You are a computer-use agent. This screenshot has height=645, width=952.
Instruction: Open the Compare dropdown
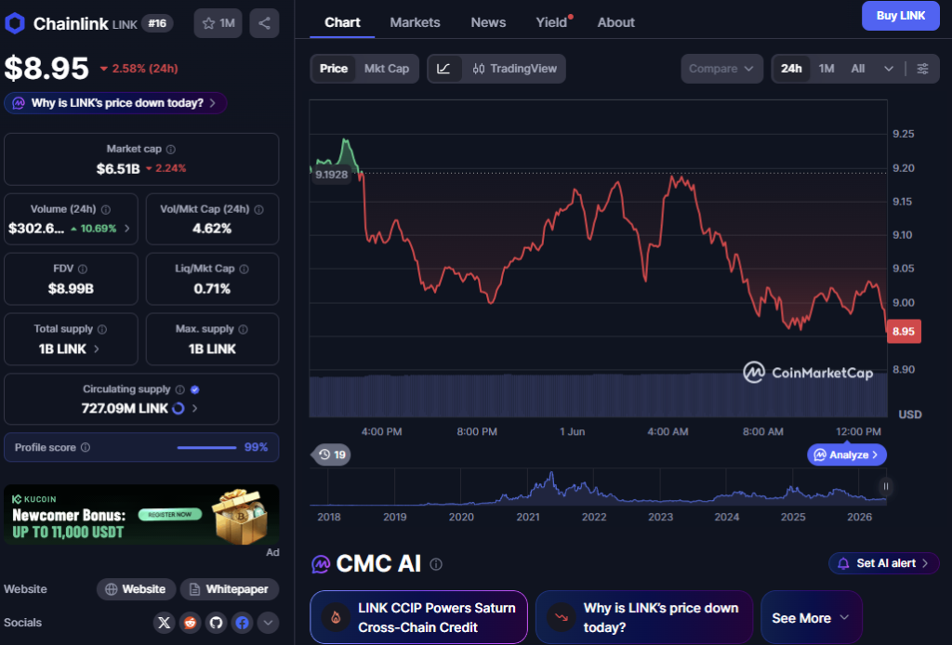pyautogui.click(x=721, y=69)
